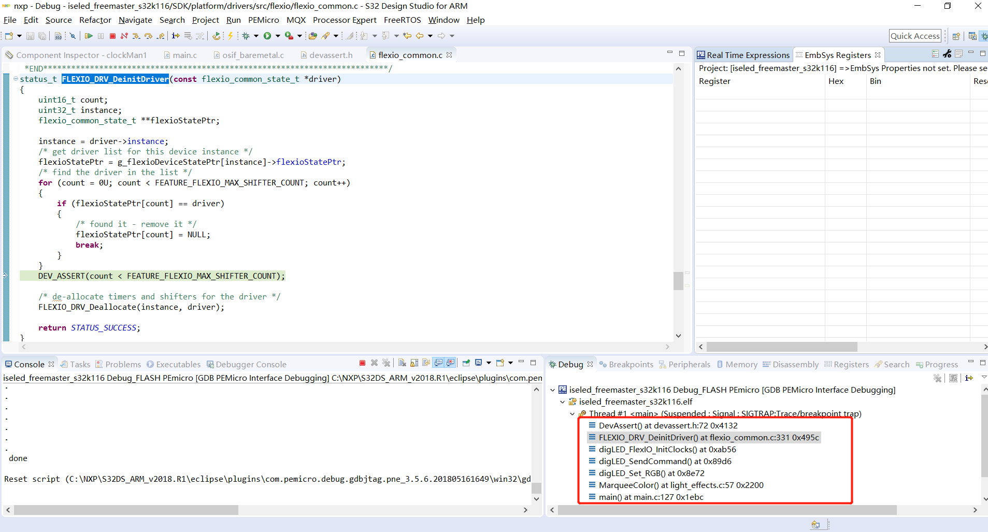Select the Step Return icon

161,36
